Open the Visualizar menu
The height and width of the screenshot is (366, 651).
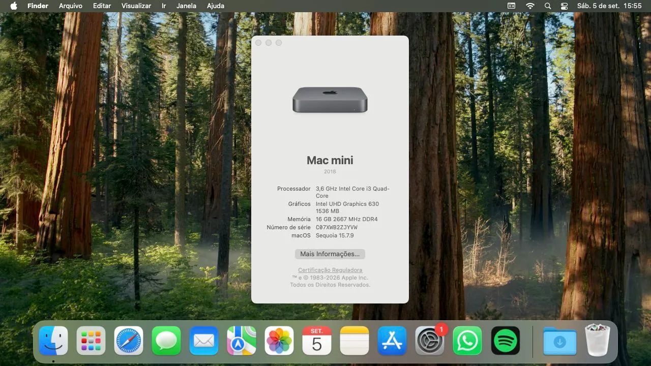tap(136, 6)
